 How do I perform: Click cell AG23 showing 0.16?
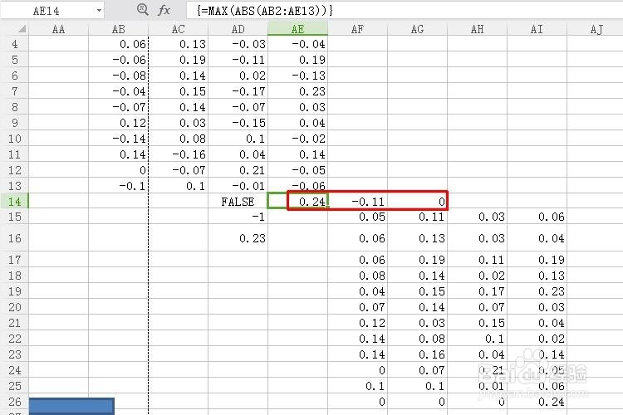[x=418, y=354]
